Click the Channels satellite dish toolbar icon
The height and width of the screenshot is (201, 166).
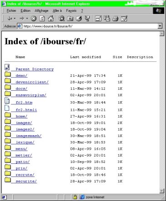[x=87, y=19]
